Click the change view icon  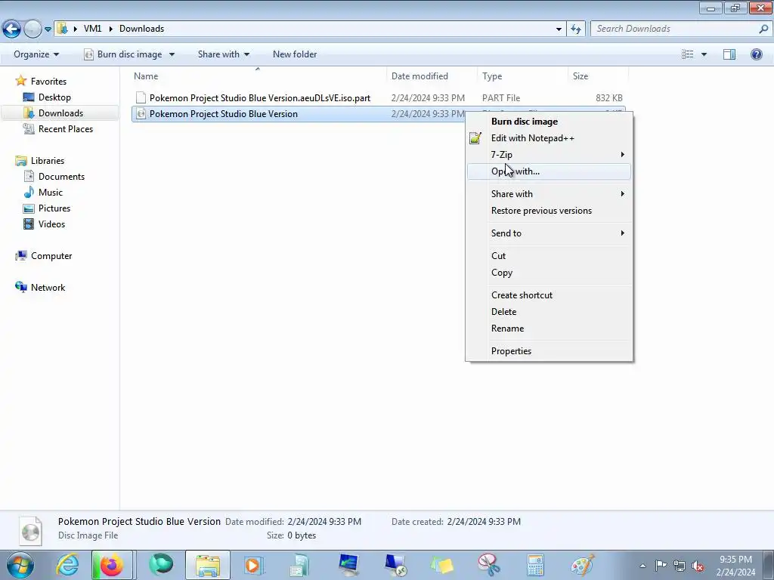[x=688, y=54]
